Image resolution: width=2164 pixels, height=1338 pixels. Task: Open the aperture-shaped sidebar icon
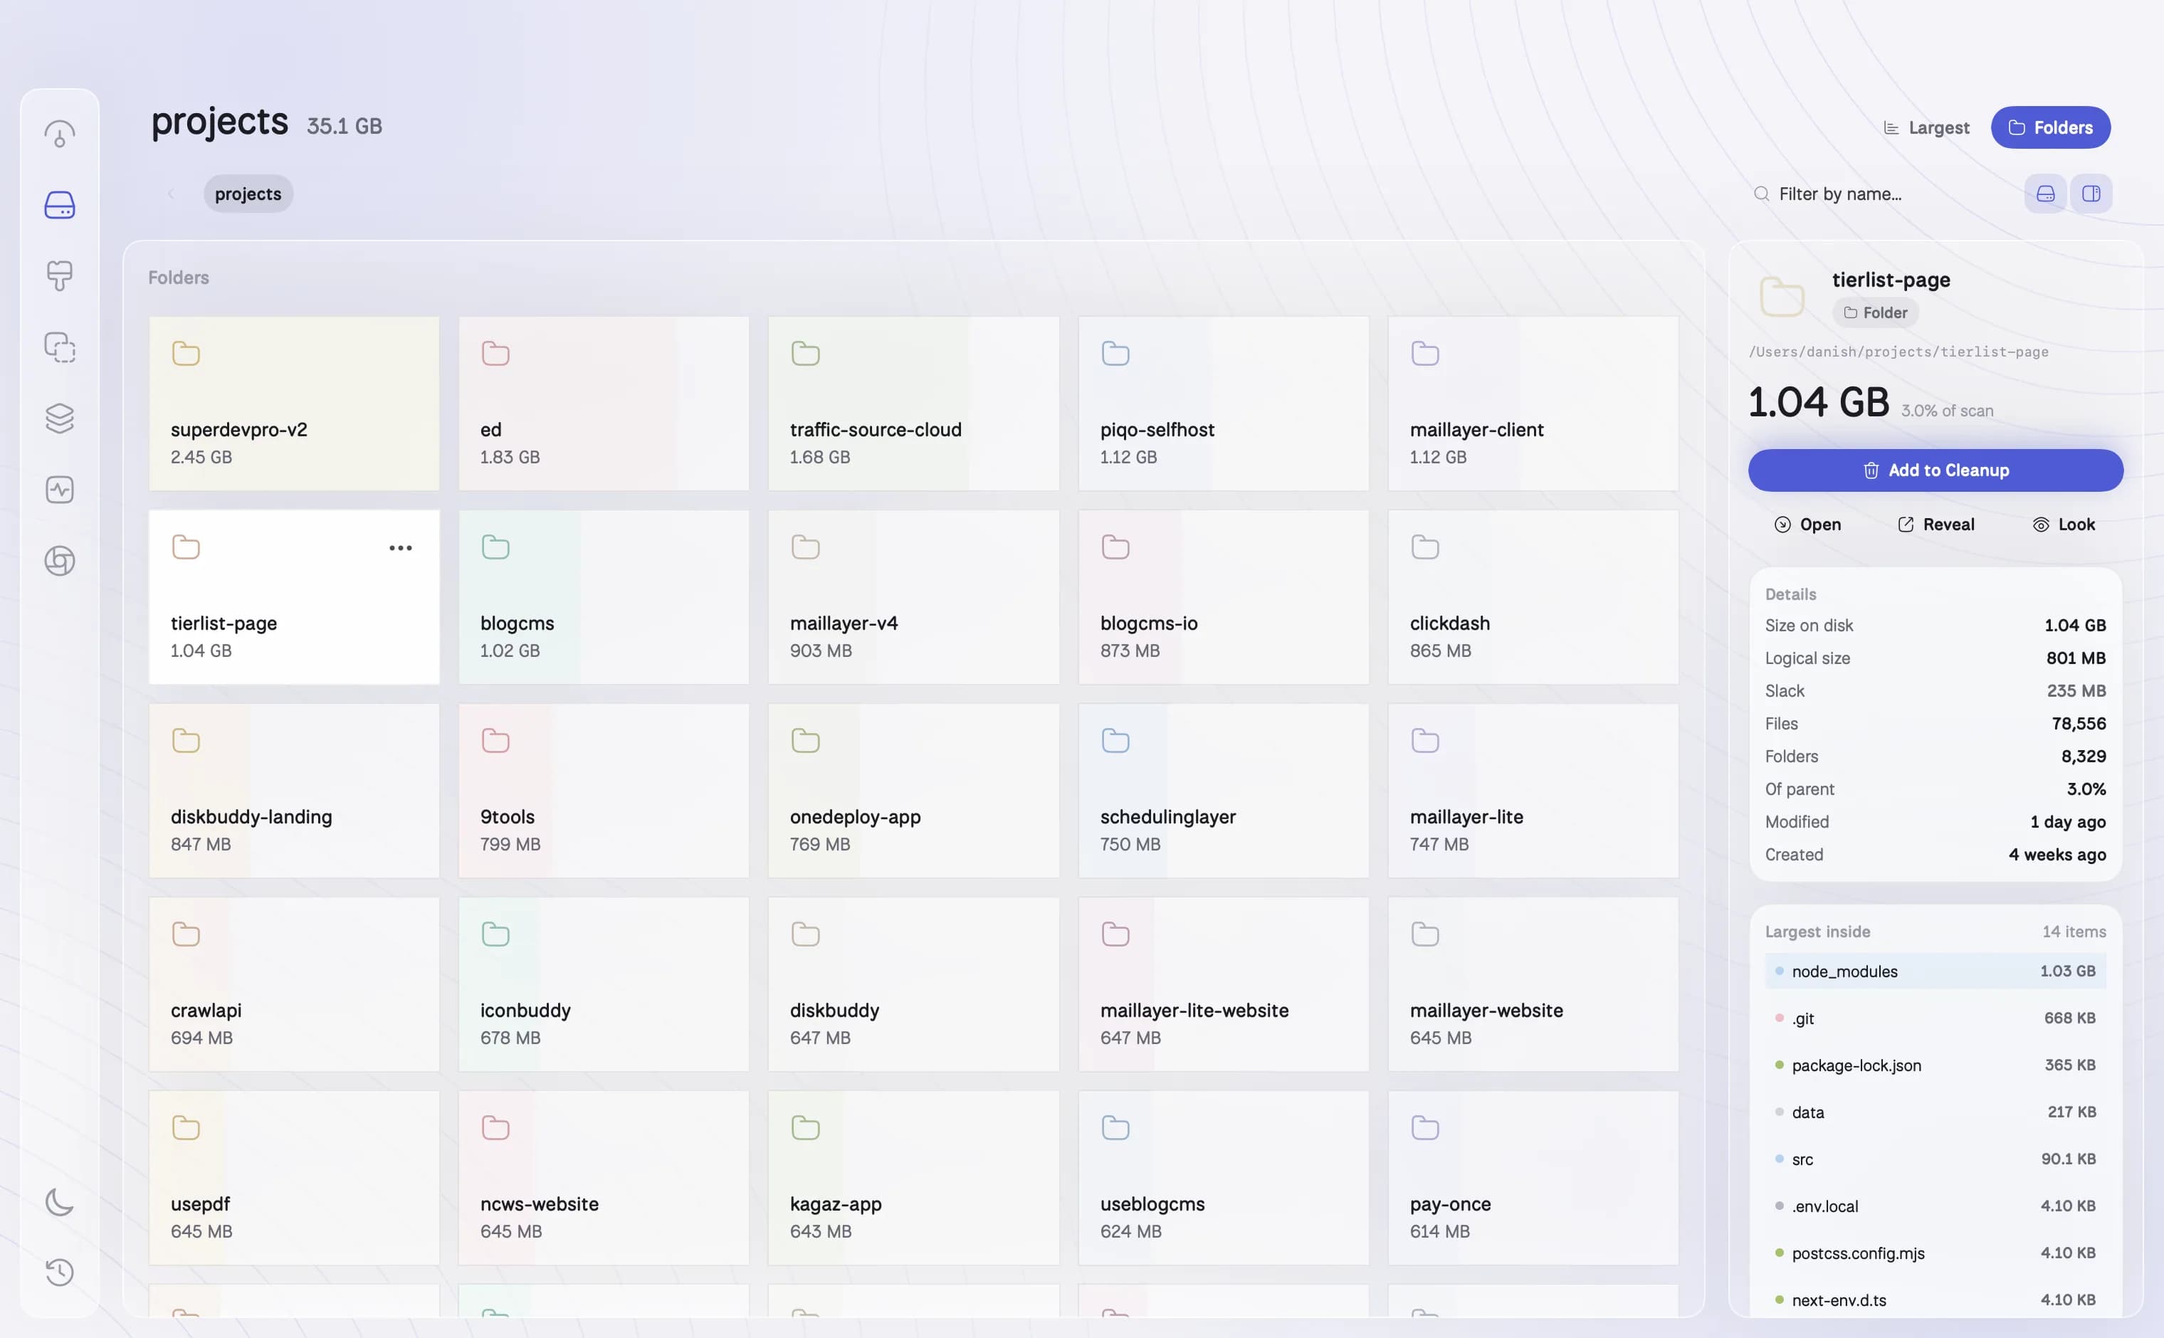pos(59,560)
